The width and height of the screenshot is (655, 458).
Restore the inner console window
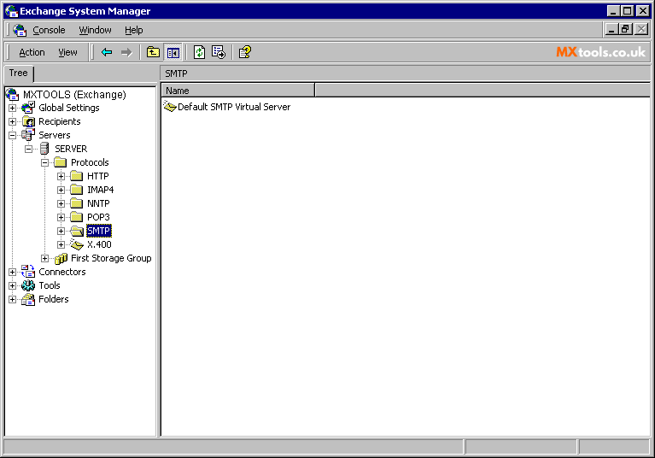coord(625,29)
